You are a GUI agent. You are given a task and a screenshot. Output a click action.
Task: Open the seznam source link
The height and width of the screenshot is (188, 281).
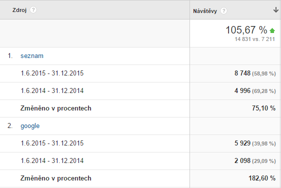coord(32,56)
